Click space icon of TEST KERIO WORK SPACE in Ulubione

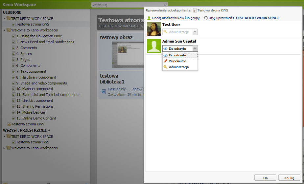[9, 19]
